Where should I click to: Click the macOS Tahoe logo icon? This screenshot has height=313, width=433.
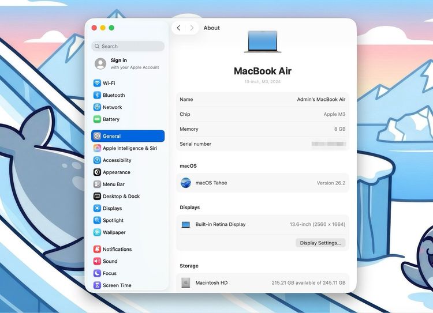(185, 183)
